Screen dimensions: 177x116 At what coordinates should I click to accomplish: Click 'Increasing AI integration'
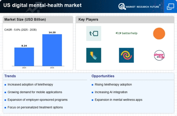(x=111, y=92)
